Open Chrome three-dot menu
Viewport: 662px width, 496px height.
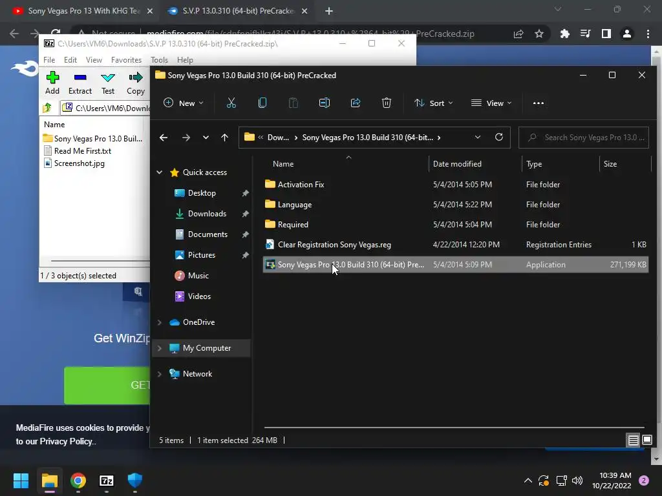[648, 34]
